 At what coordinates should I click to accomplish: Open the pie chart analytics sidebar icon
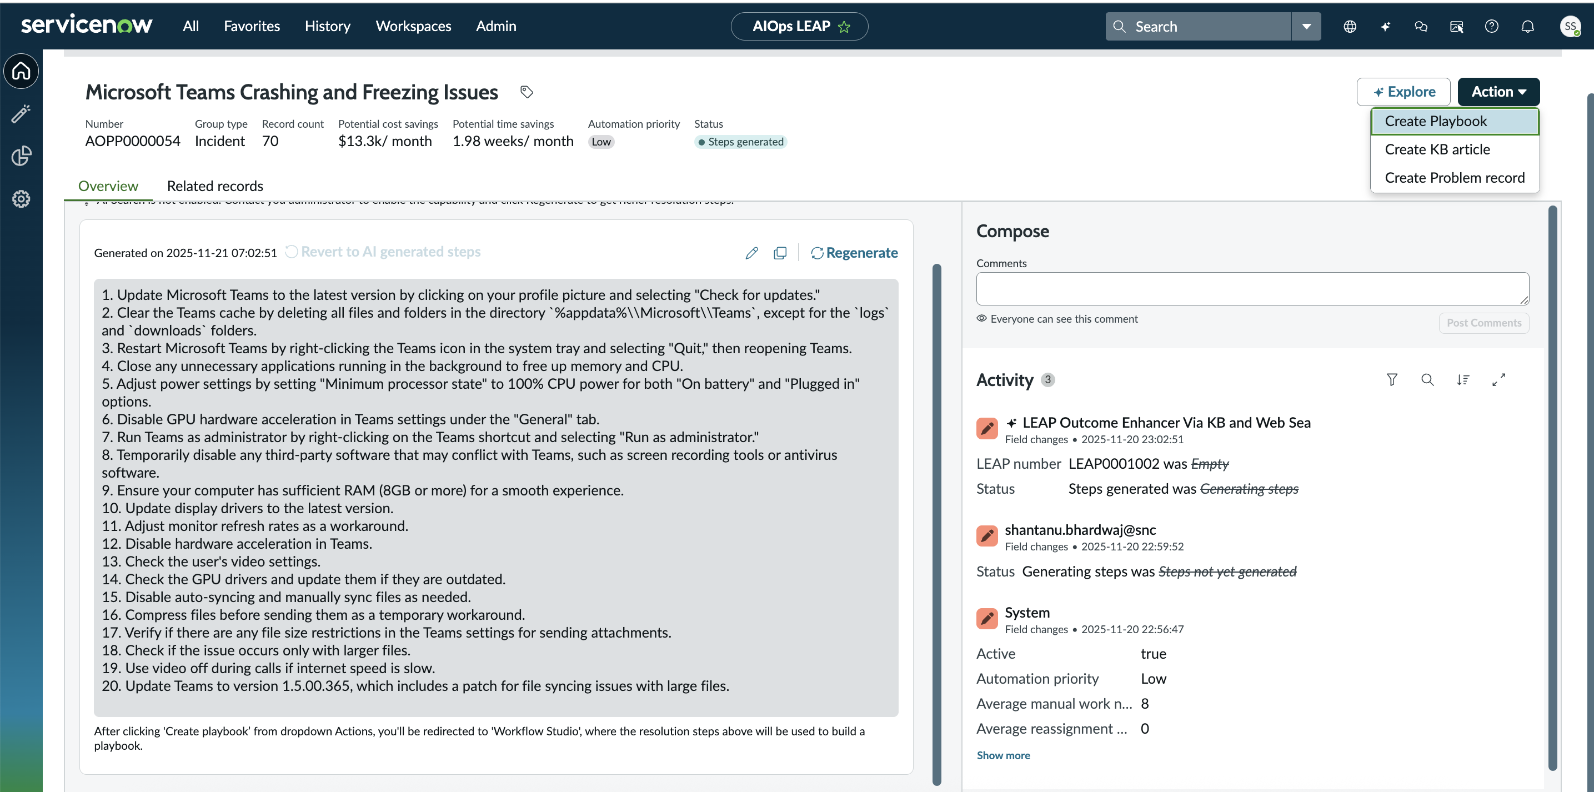[x=21, y=156]
